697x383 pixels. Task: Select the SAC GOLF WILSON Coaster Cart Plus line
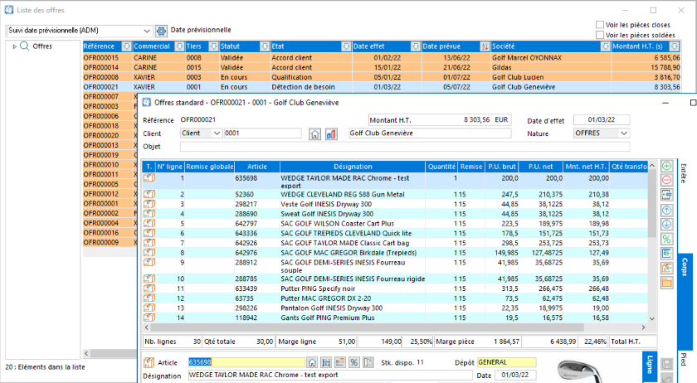coord(395,224)
